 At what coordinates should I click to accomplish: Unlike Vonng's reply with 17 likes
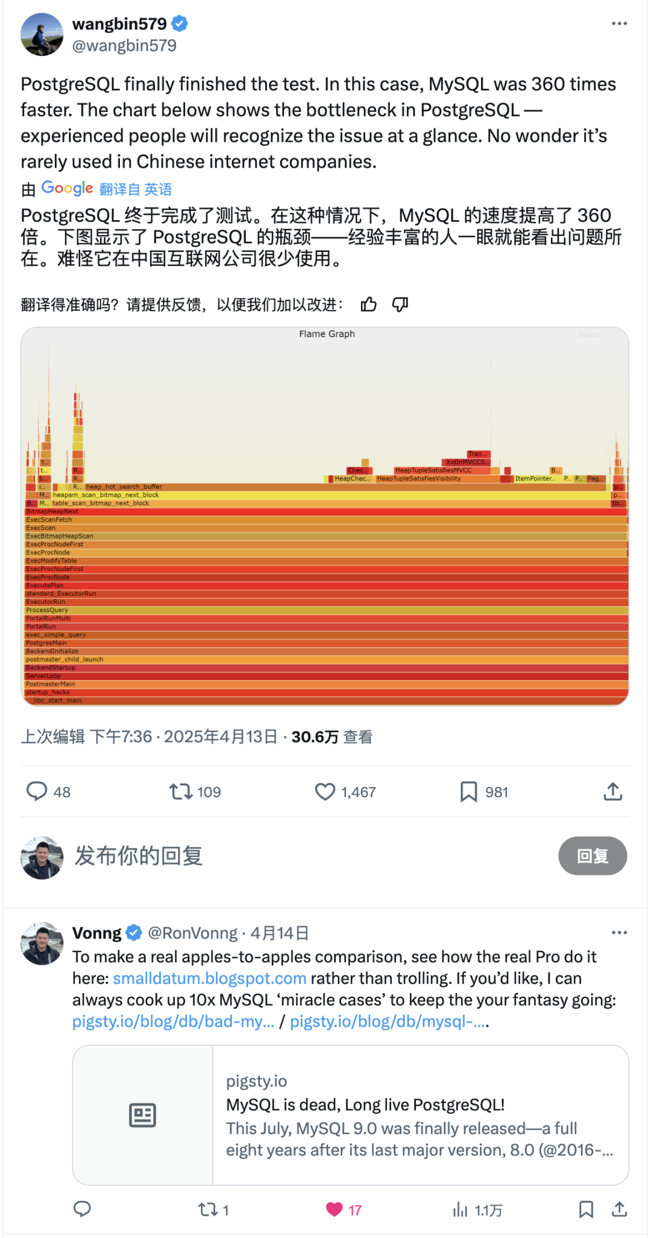point(335,1209)
